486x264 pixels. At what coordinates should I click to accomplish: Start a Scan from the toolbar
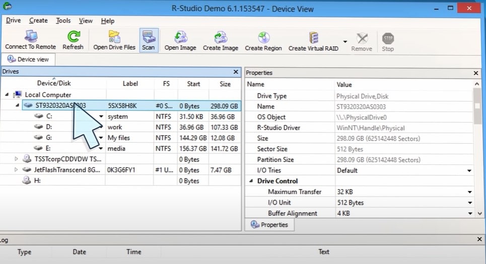[x=149, y=40]
